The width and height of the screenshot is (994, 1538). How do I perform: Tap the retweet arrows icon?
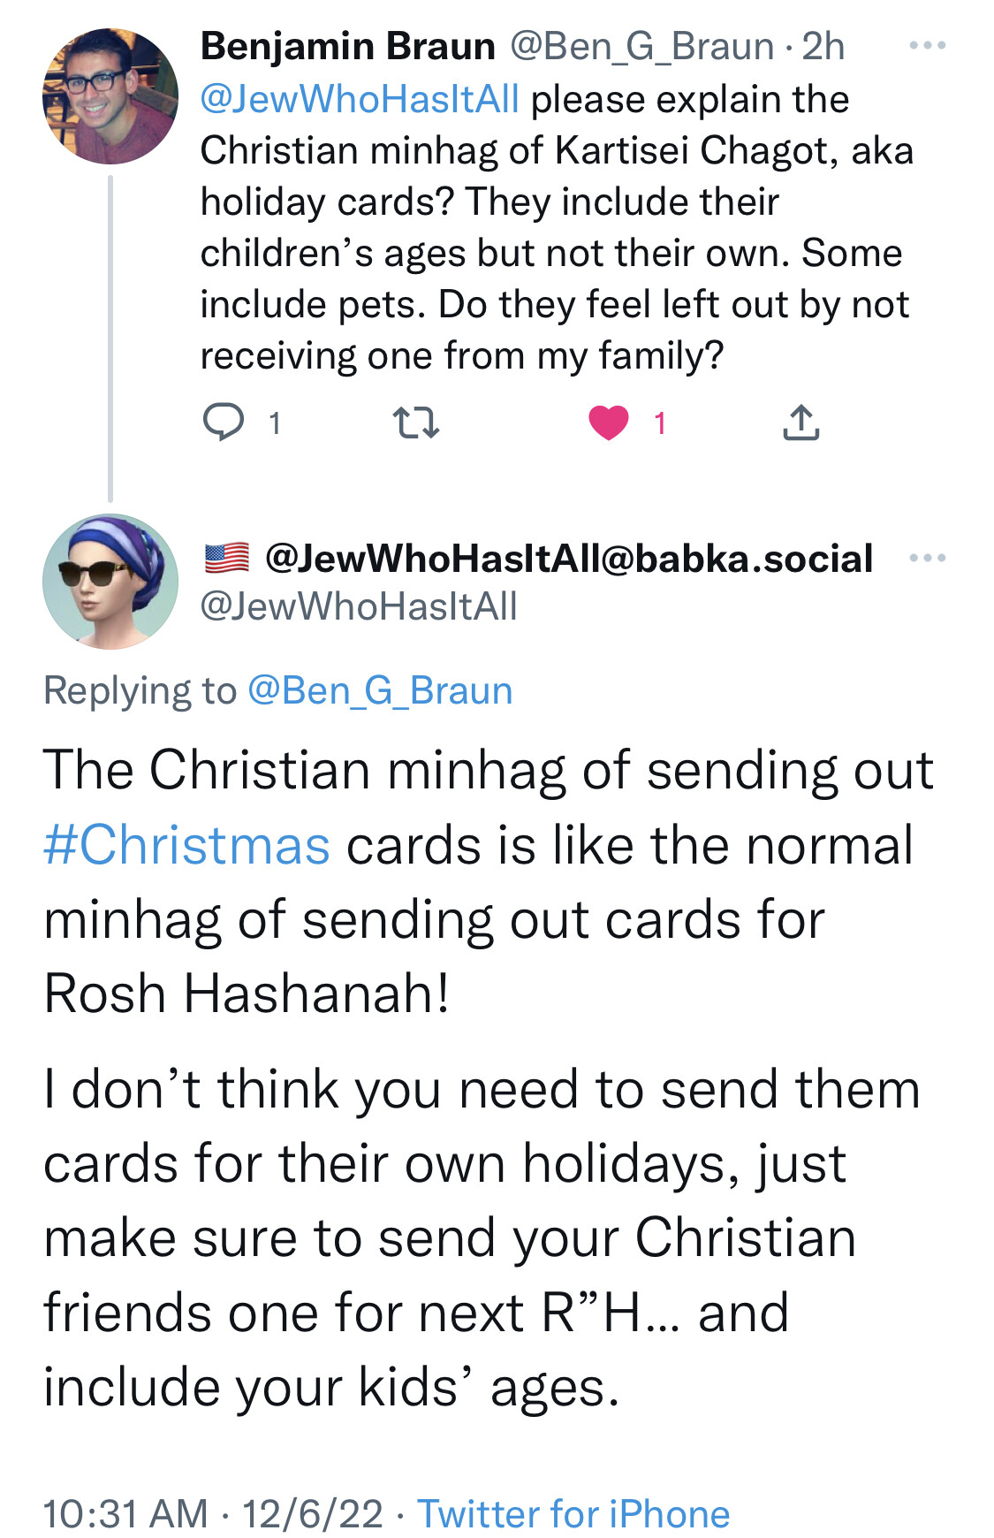click(x=415, y=423)
